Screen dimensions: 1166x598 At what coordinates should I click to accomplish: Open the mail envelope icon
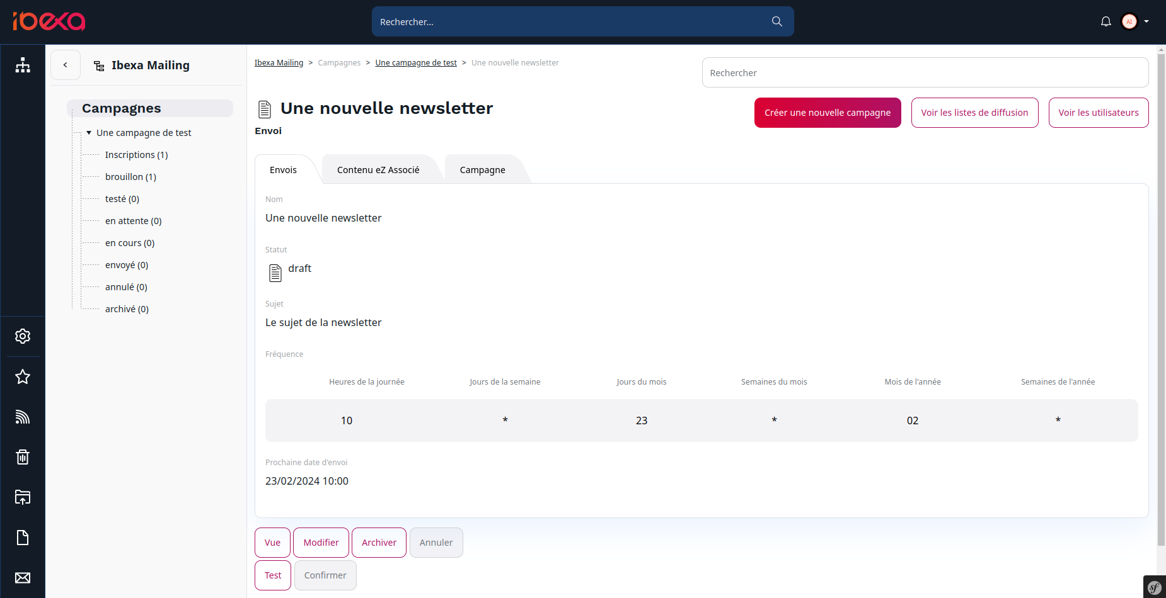(x=23, y=577)
